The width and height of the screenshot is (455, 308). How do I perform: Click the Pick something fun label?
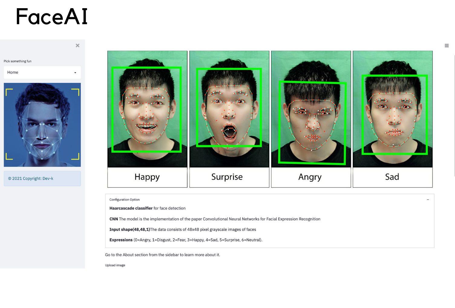(x=18, y=61)
